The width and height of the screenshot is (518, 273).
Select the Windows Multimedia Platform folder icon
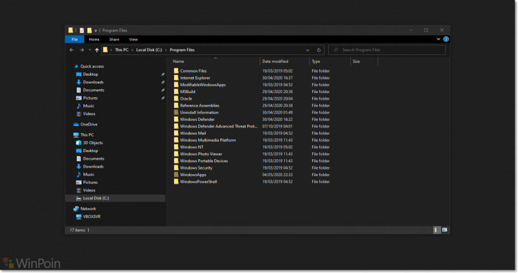(x=176, y=140)
